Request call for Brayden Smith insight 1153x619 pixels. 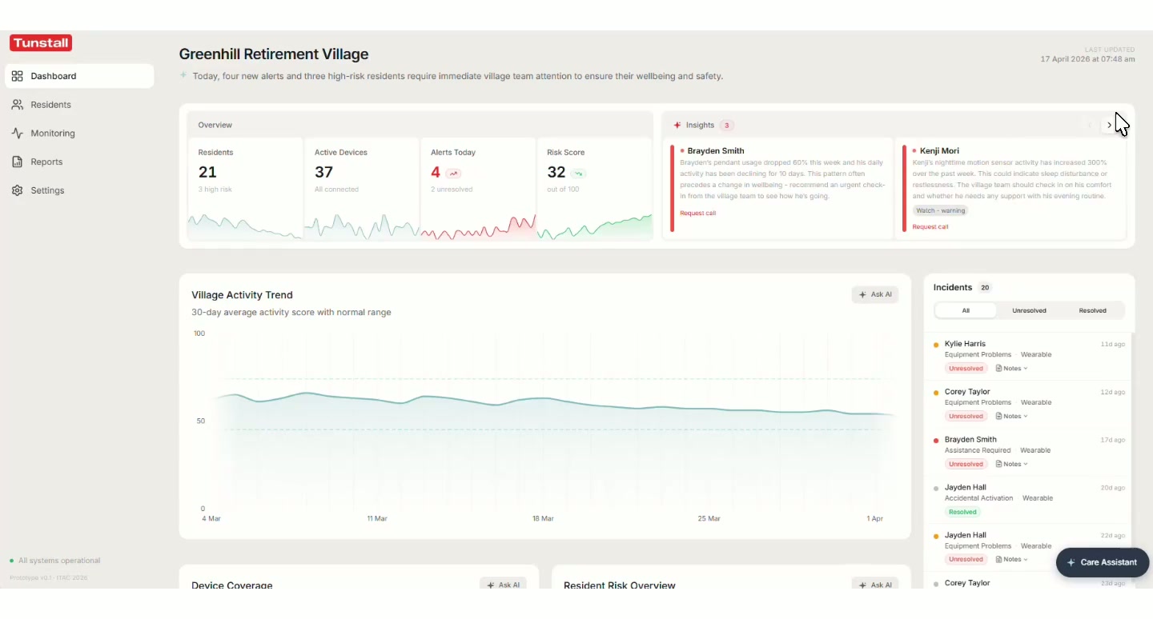(697, 213)
